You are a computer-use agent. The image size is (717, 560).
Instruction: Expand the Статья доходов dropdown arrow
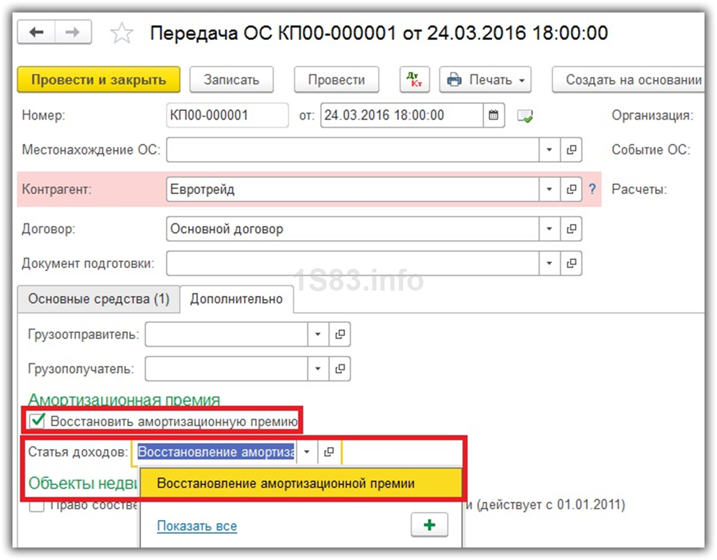pos(306,453)
